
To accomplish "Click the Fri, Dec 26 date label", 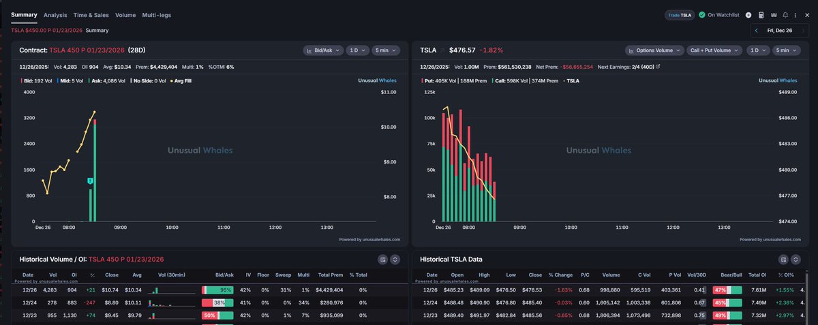I will (x=780, y=31).
